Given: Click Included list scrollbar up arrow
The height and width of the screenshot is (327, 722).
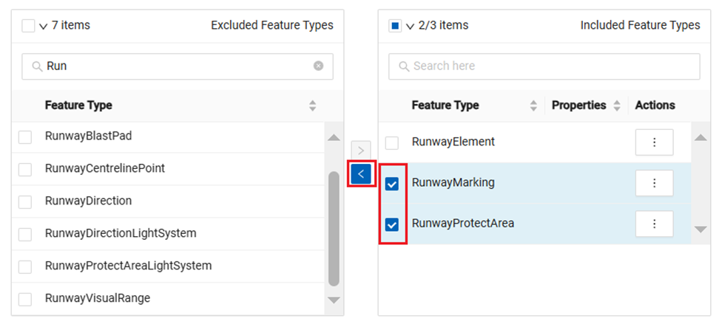Looking at the screenshot, I should point(701,137).
